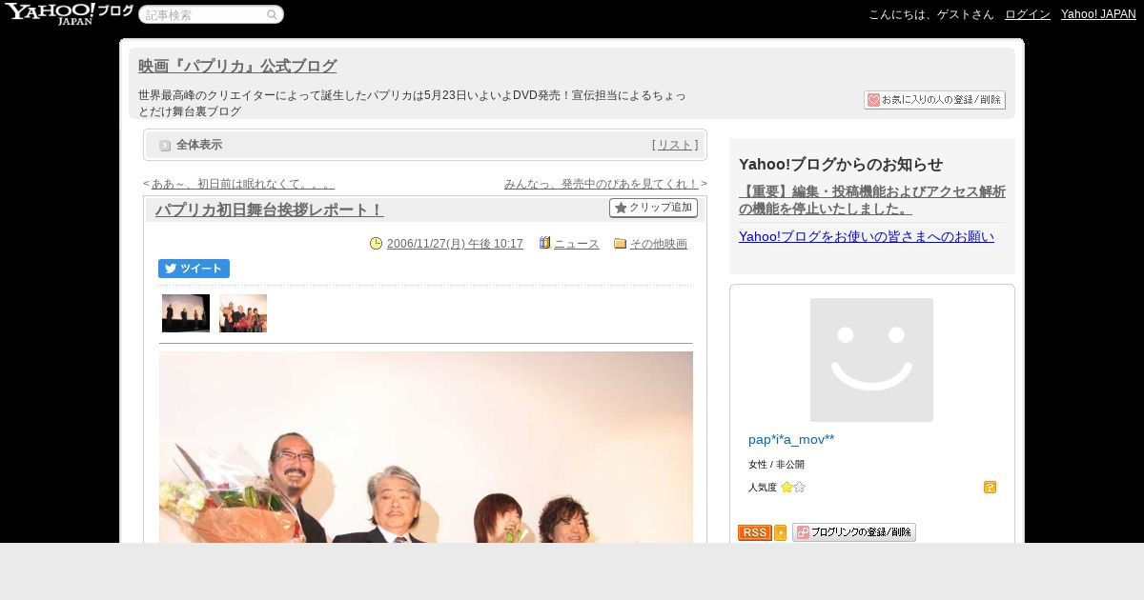The image size is (1144, 600).
Task: Open the pap*i*a_mov** profile link
Action: (791, 439)
